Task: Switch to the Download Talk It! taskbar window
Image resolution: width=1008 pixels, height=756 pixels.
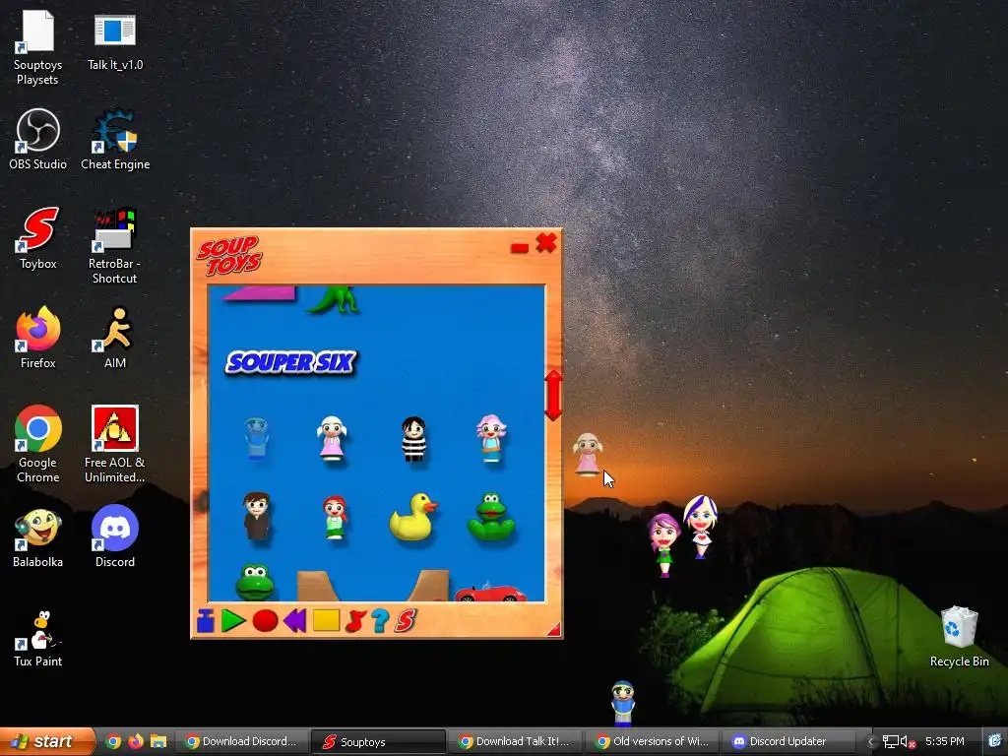Action: pyautogui.click(x=515, y=742)
